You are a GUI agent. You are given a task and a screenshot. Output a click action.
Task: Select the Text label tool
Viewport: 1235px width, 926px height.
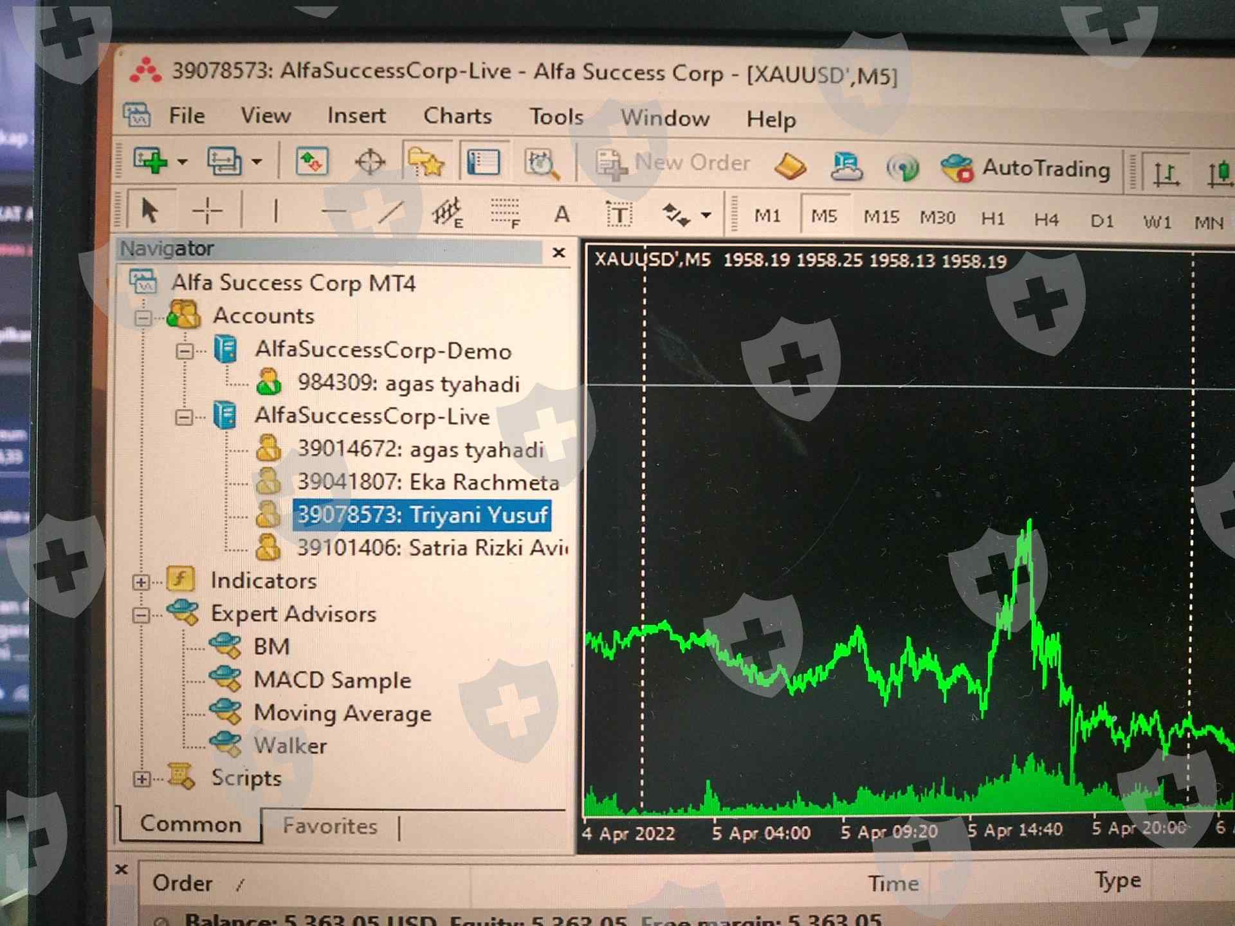619,214
